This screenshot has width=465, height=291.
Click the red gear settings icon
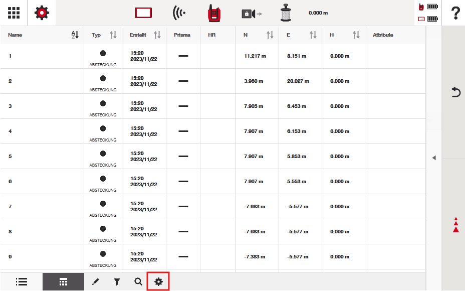[42, 13]
